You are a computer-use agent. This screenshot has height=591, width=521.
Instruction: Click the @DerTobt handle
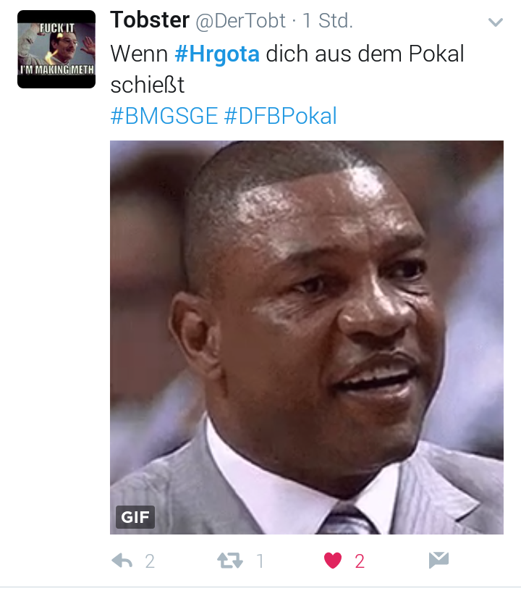coord(240,21)
